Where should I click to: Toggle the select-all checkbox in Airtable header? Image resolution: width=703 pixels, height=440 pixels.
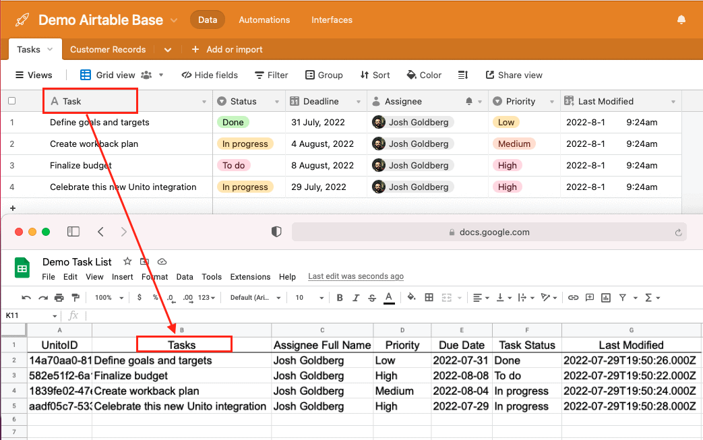[12, 101]
